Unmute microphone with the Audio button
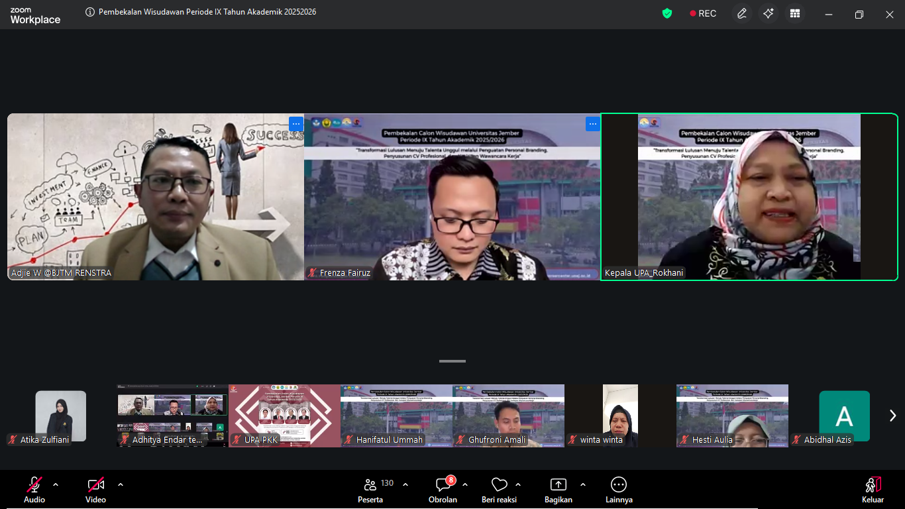 [x=34, y=489]
